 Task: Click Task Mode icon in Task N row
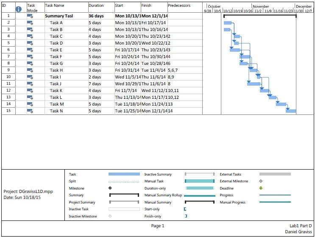click(30, 111)
